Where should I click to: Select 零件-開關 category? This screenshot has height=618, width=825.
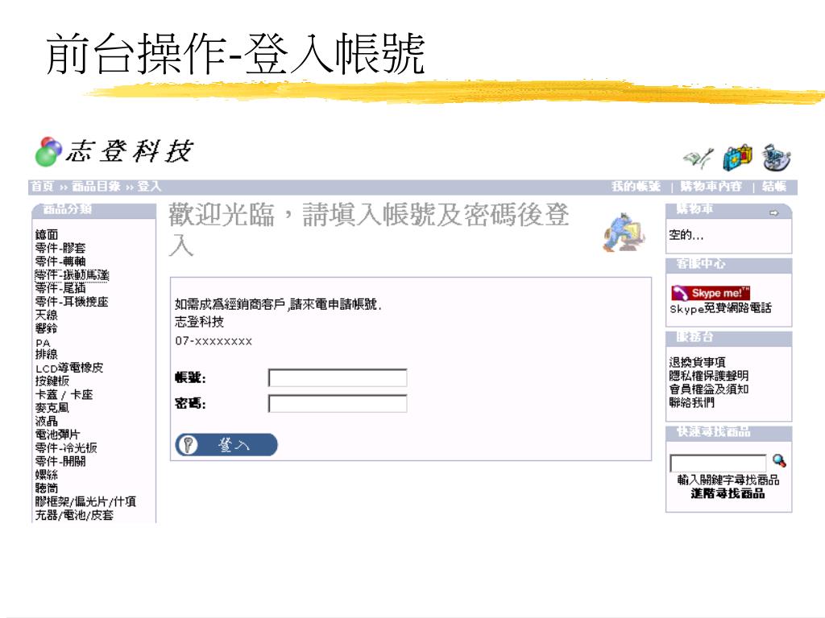pyautogui.click(x=60, y=461)
